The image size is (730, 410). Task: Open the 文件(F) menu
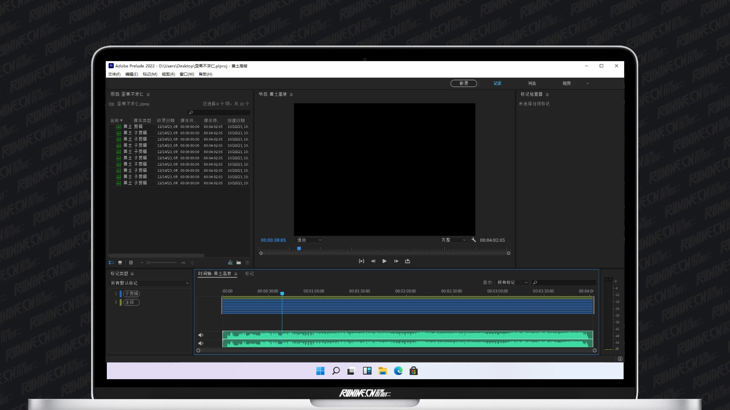(114, 74)
